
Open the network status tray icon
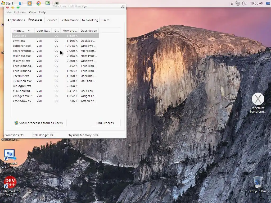point(238,3)
